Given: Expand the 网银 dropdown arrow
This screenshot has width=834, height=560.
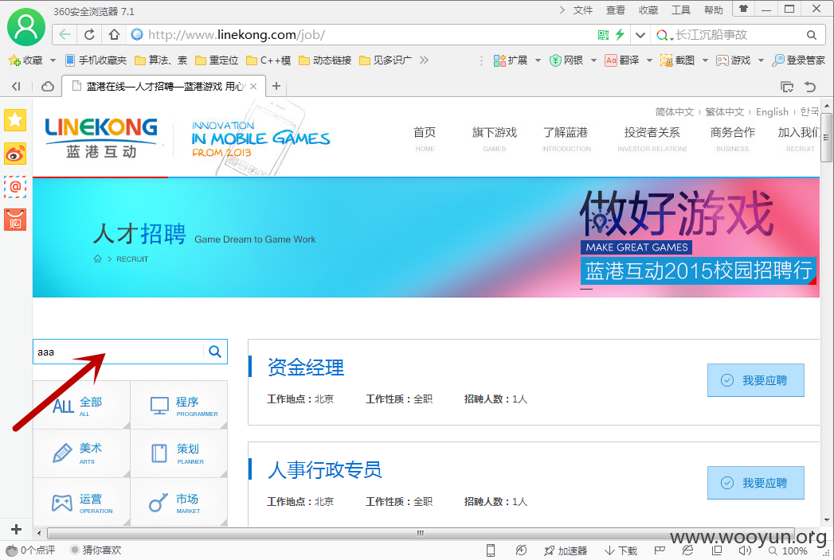Looking at the screenshot, I should point(593,60).
